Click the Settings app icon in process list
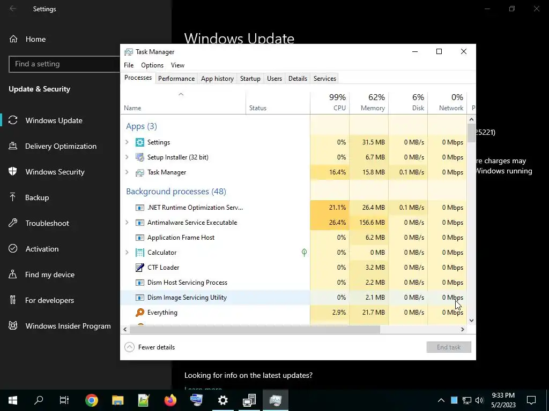 (140, 142)
